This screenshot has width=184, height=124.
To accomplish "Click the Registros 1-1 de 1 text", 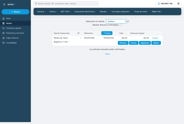I will (61, 42).
